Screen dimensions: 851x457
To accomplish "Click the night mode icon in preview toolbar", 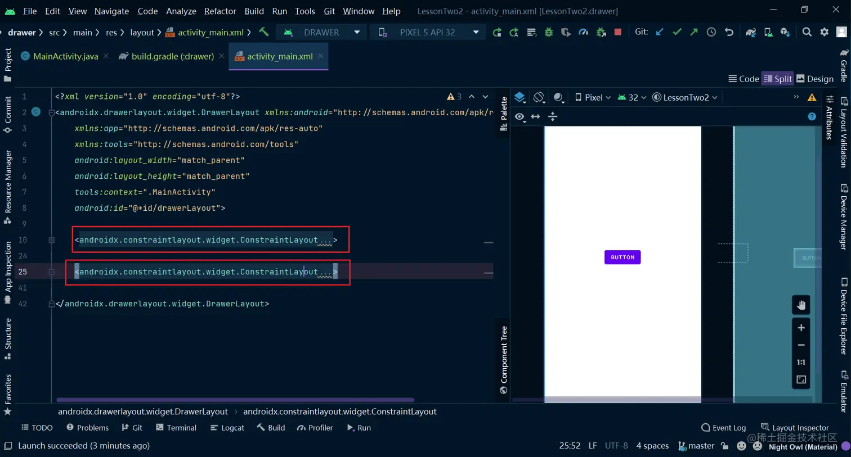I will (x=558, y=97).
